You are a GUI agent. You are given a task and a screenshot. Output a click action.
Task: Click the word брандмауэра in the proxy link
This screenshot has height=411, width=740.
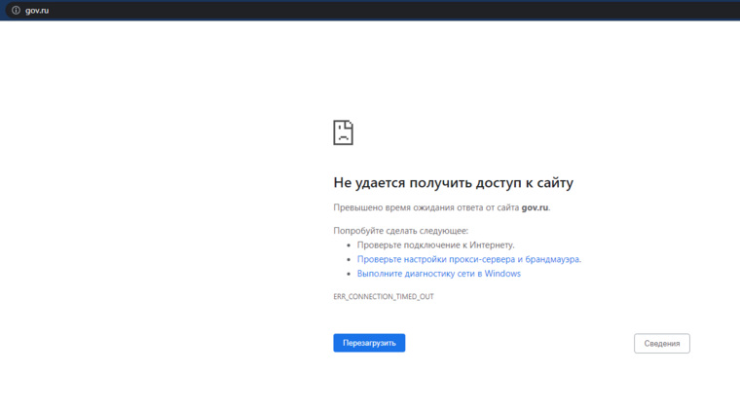click(x=552, y=259)
